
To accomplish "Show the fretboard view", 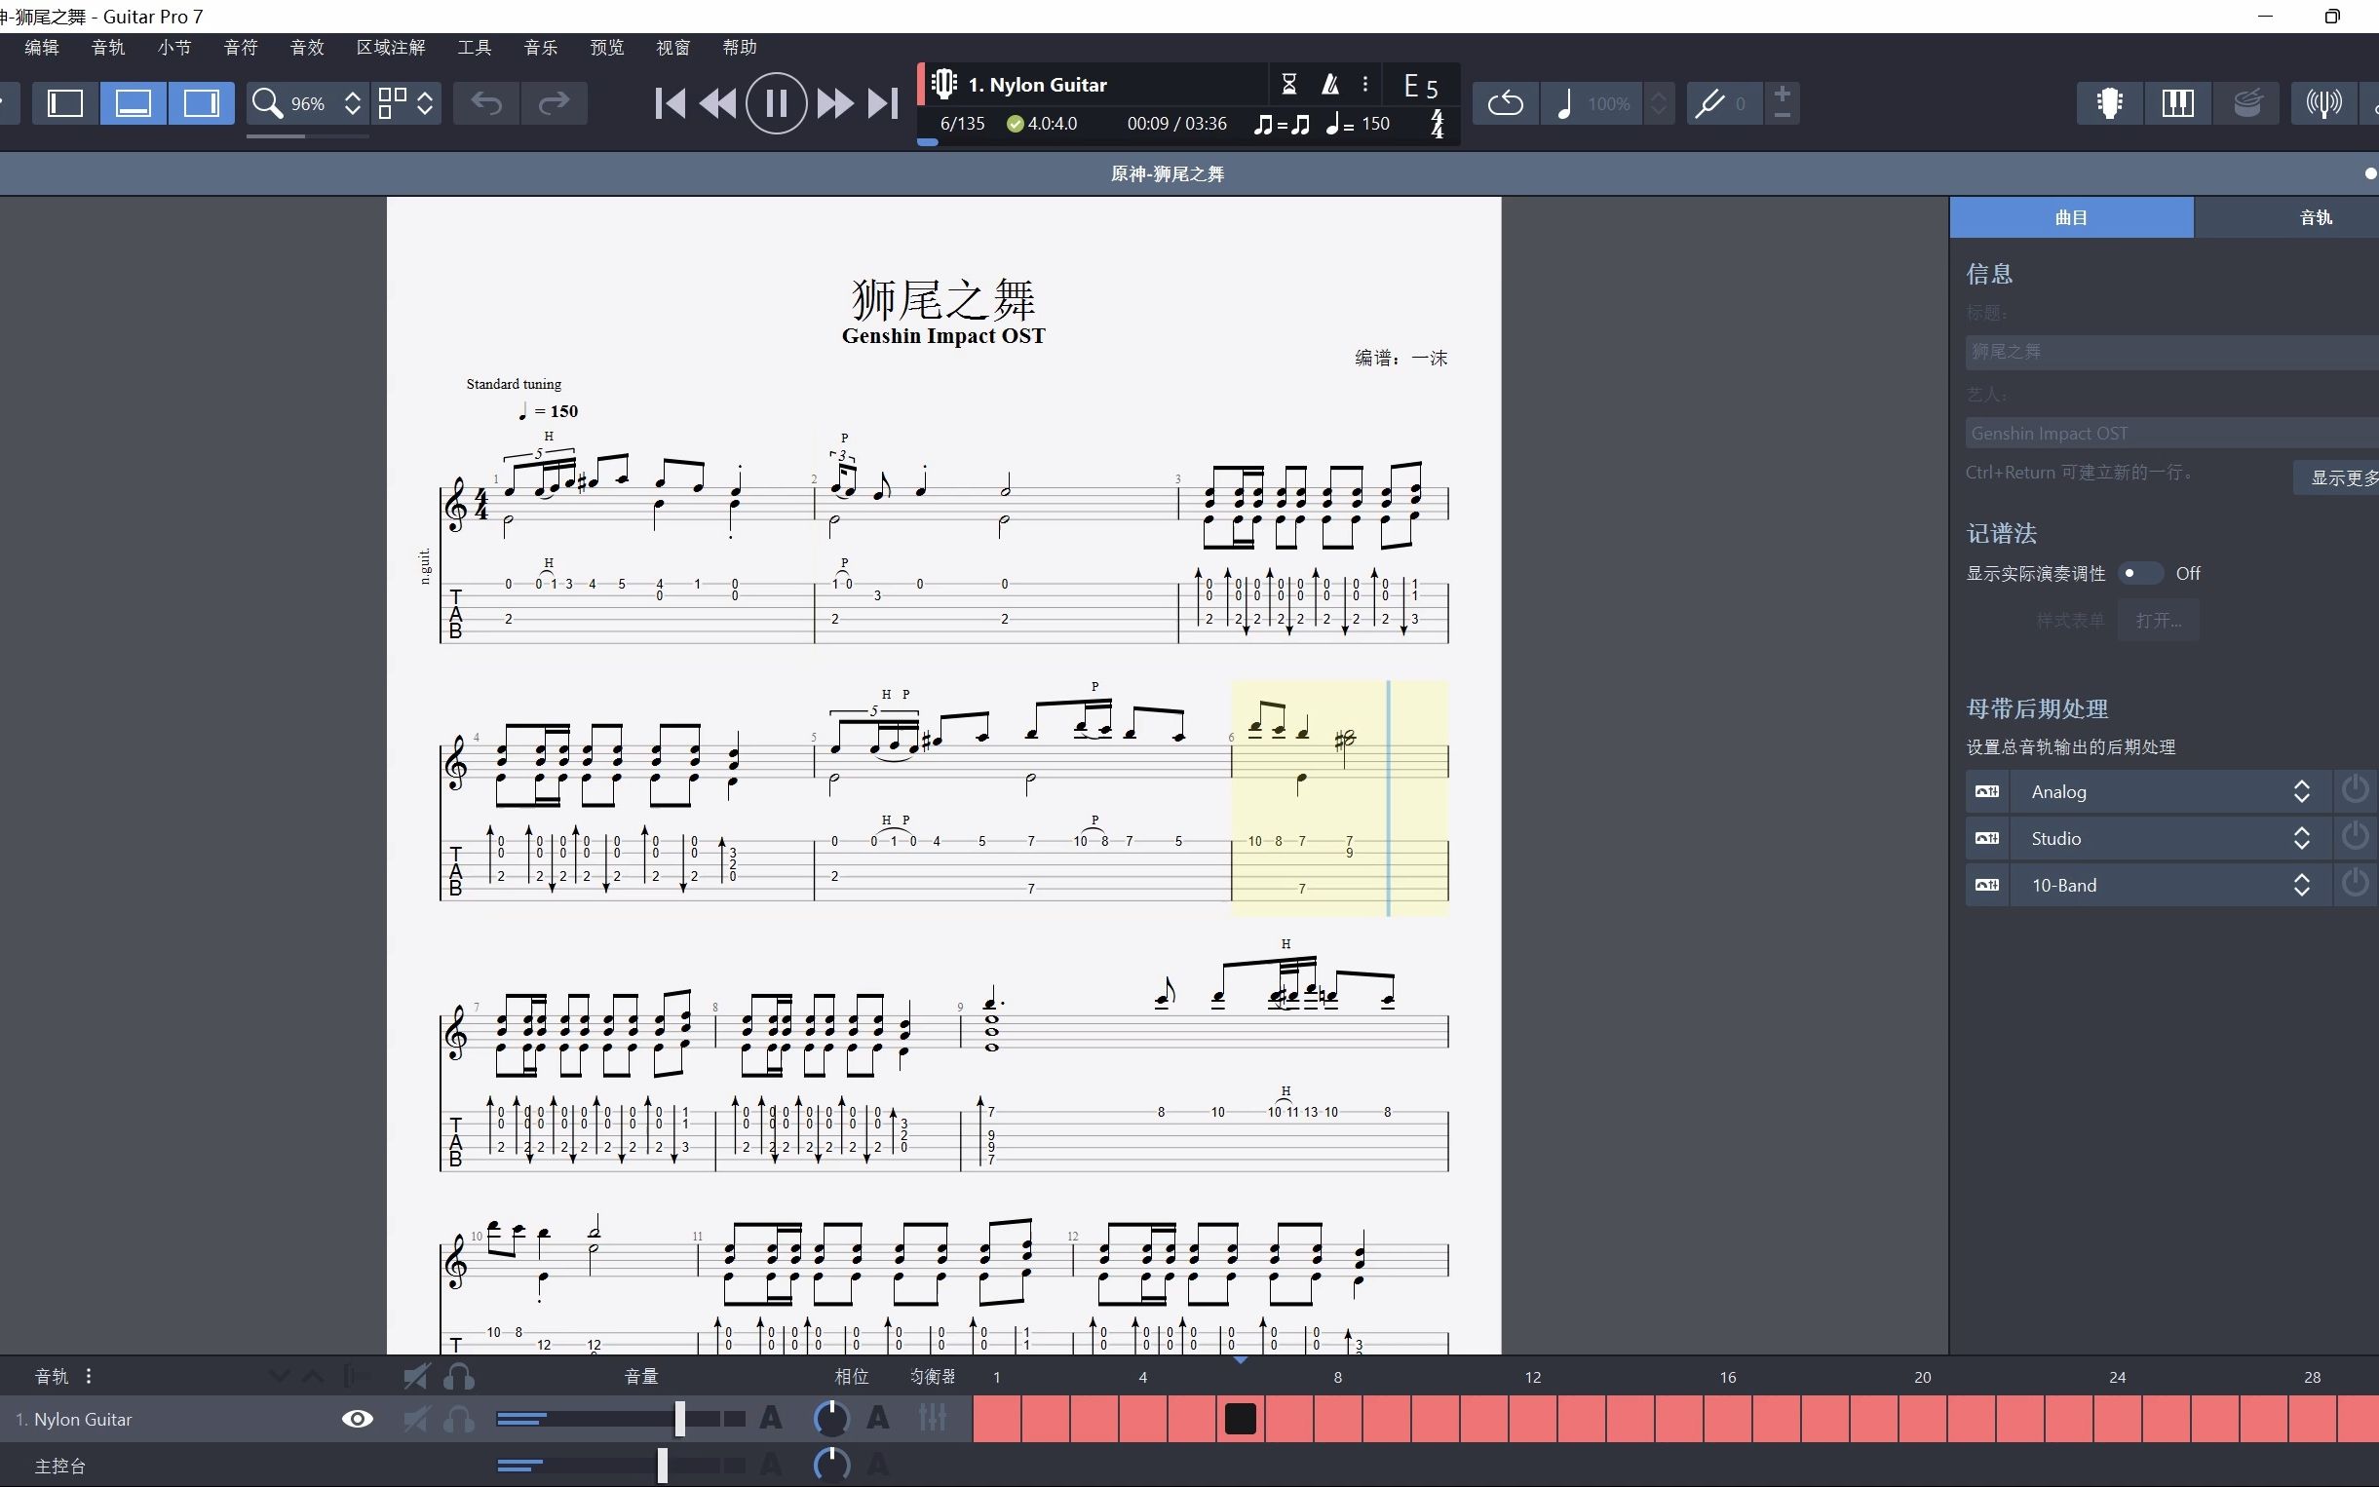I will [x=2110, y=103].
